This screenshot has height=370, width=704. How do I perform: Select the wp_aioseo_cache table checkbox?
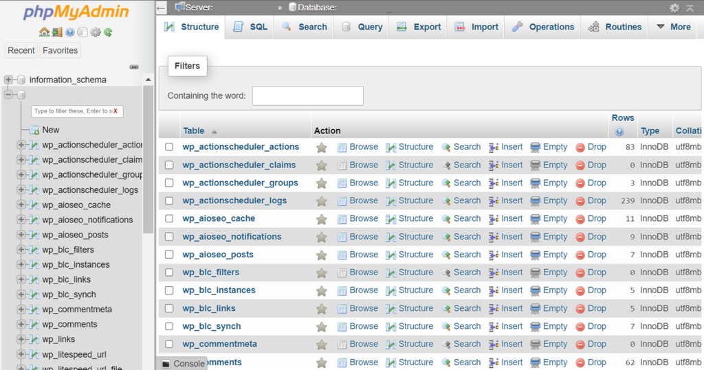[169, 218]
